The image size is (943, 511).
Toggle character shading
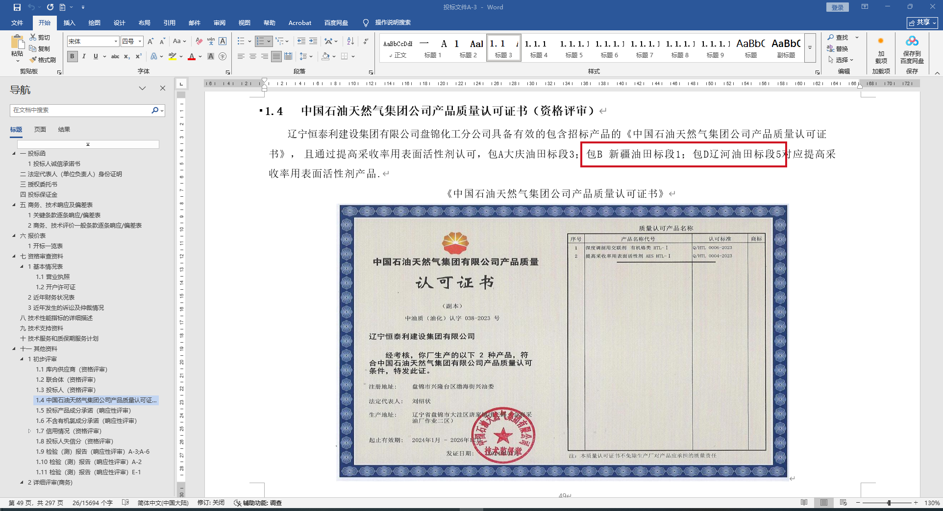click(x=211, y=56)
